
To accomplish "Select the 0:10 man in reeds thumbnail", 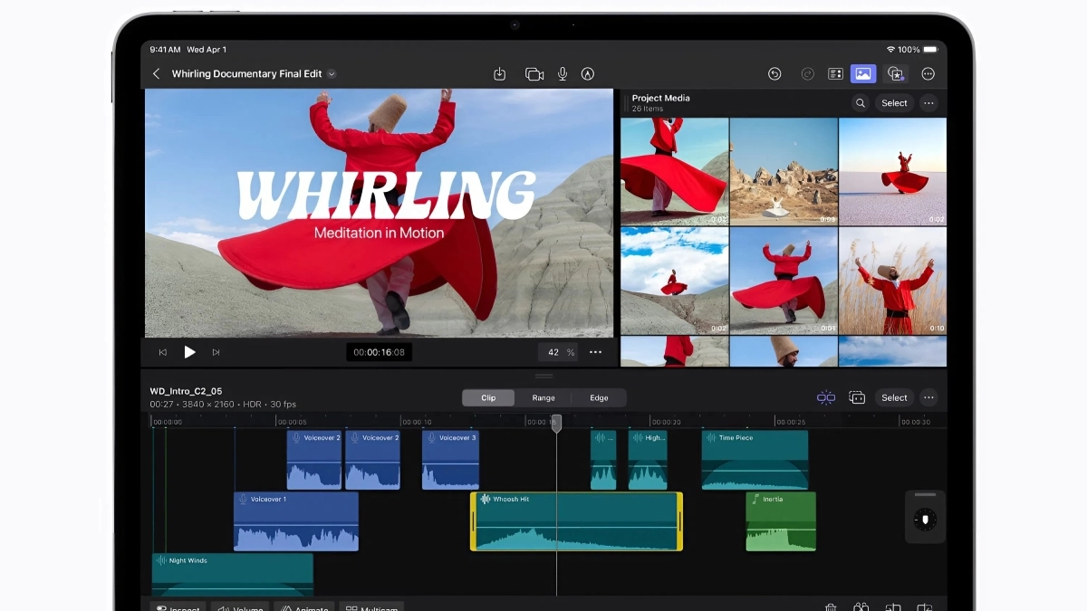I will (x=893, y=281).
